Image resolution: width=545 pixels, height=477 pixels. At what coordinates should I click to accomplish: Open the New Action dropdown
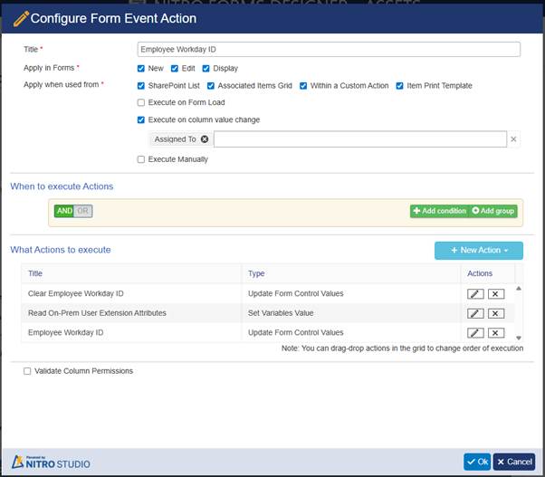point(478,250)
